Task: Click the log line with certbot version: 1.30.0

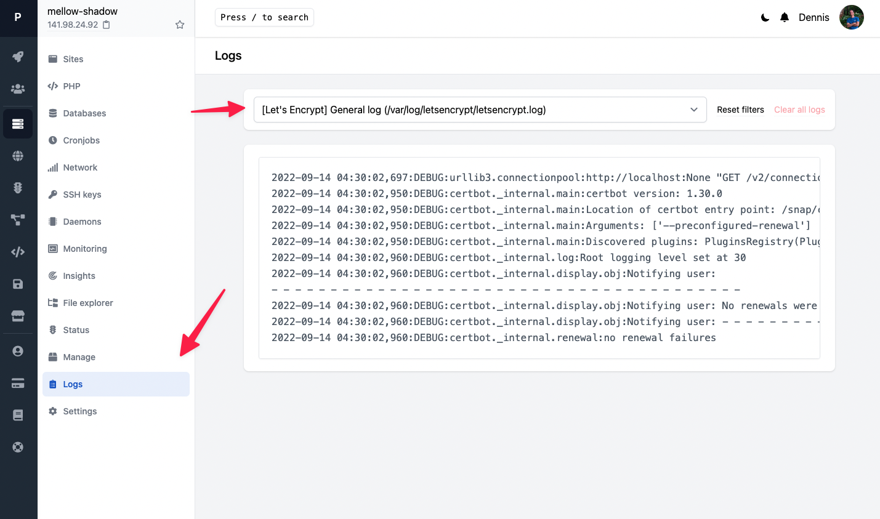Action: [497, 193]
